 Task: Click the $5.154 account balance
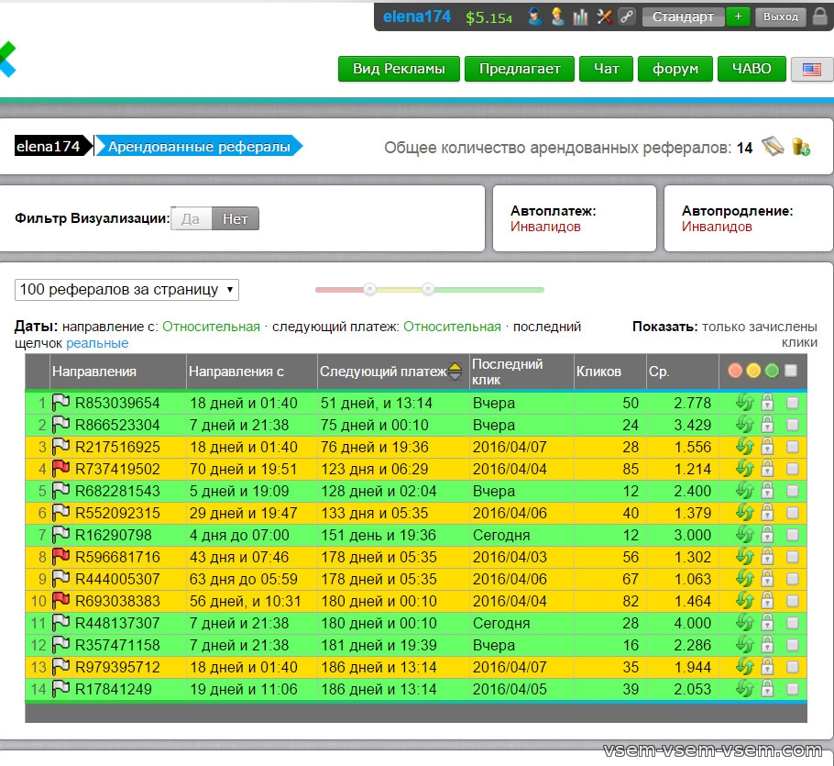(488, 18)
